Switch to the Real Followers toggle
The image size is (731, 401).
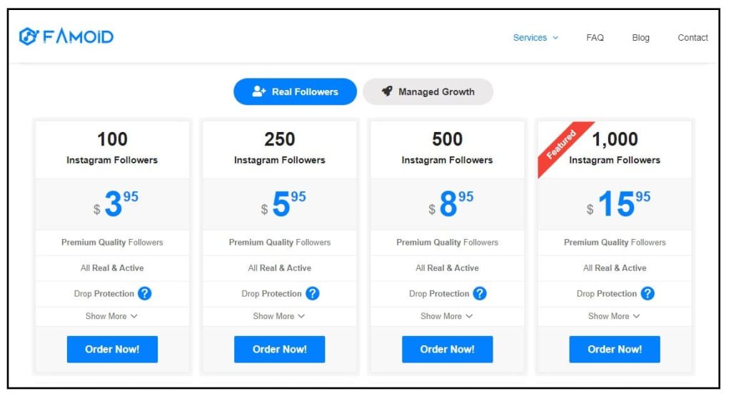tap(295, 92)
